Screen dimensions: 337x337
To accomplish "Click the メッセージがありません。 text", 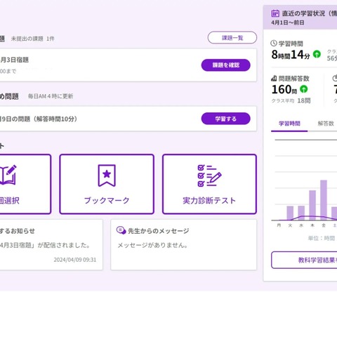I will click(x=153, y=245).
